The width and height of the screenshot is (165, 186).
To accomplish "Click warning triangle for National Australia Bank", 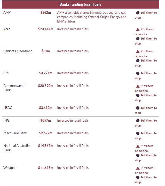I will click(138, 146).
